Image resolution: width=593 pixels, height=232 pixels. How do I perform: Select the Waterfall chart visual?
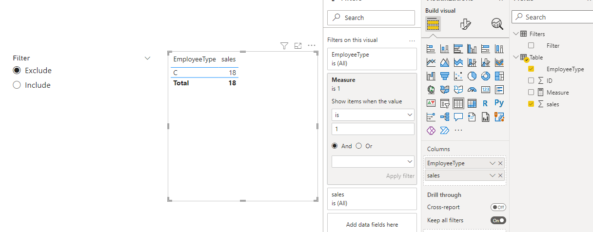(x=431, y=76)
